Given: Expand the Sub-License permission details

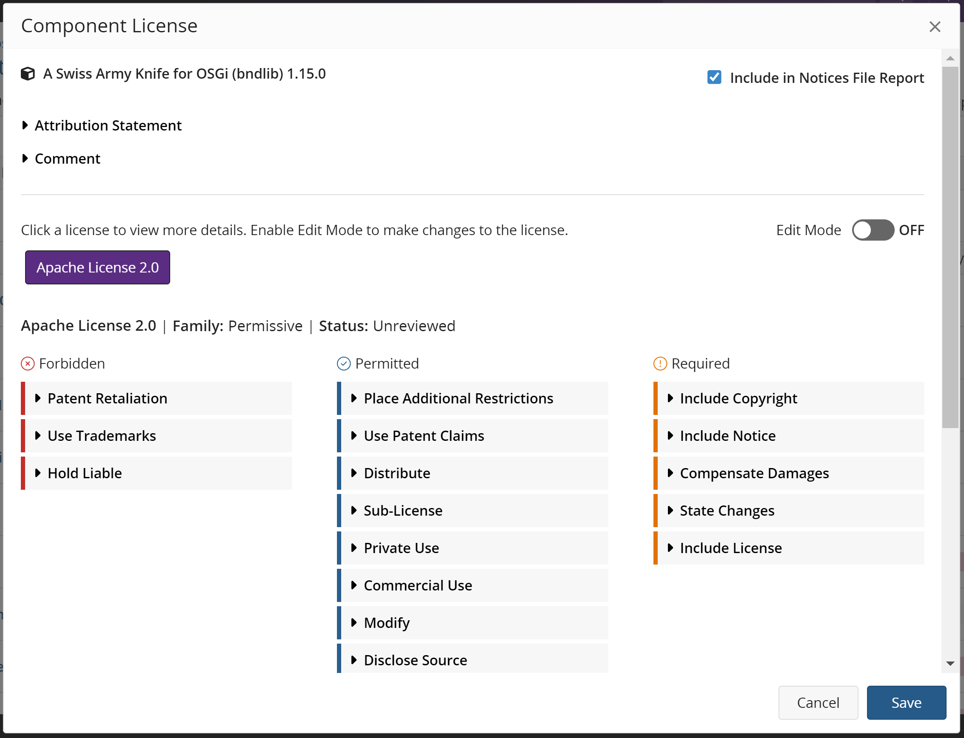Looking at the screenshot, I should 354,511.
